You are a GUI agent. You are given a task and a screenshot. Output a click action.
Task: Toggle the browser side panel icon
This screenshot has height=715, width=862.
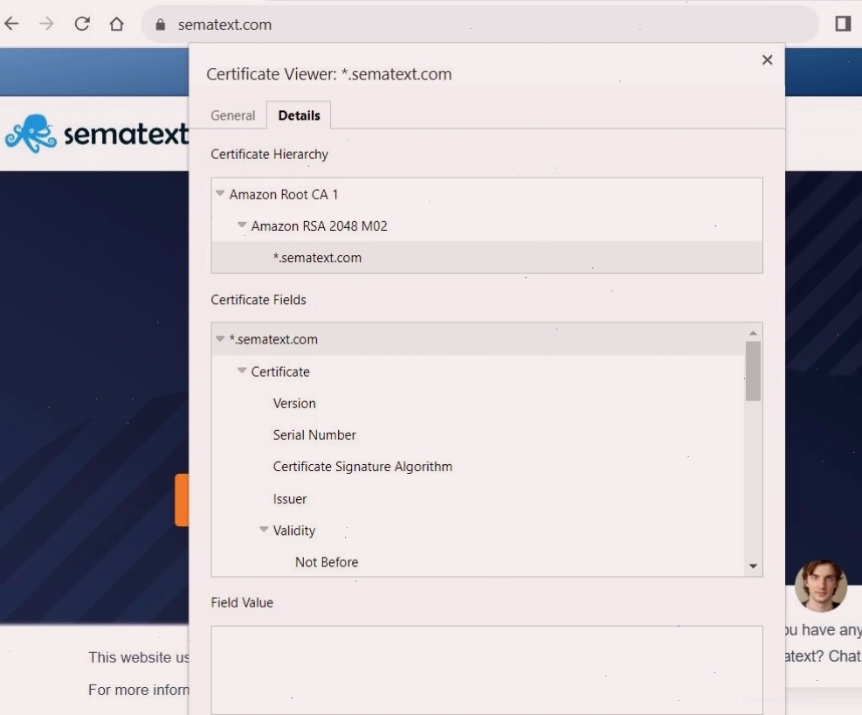(843, 24)
